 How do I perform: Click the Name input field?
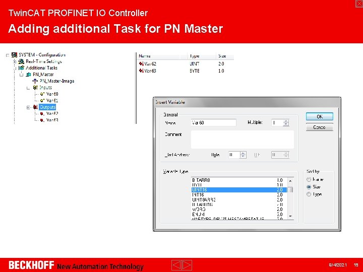(213, 123)
